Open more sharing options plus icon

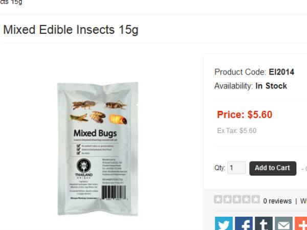pyautogui.click(x=301, y=223)
